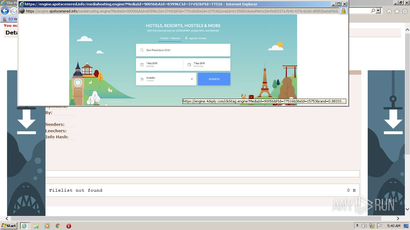Click the SEARCH button in hotel ad
Image resolution: width=410 pixels, height=230 pixels.
coord(214,79)
